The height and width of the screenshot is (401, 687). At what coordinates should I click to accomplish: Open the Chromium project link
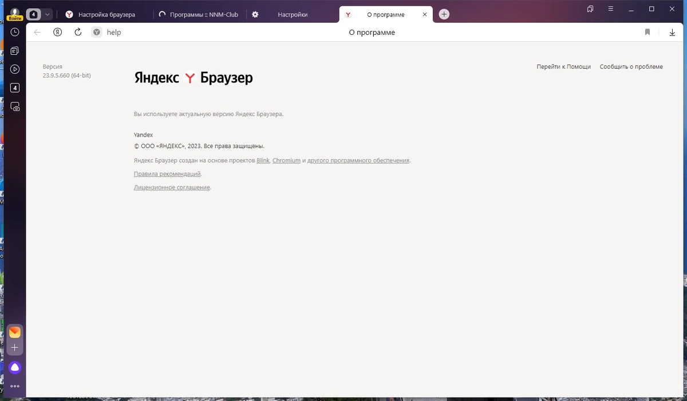click(286, 161)
